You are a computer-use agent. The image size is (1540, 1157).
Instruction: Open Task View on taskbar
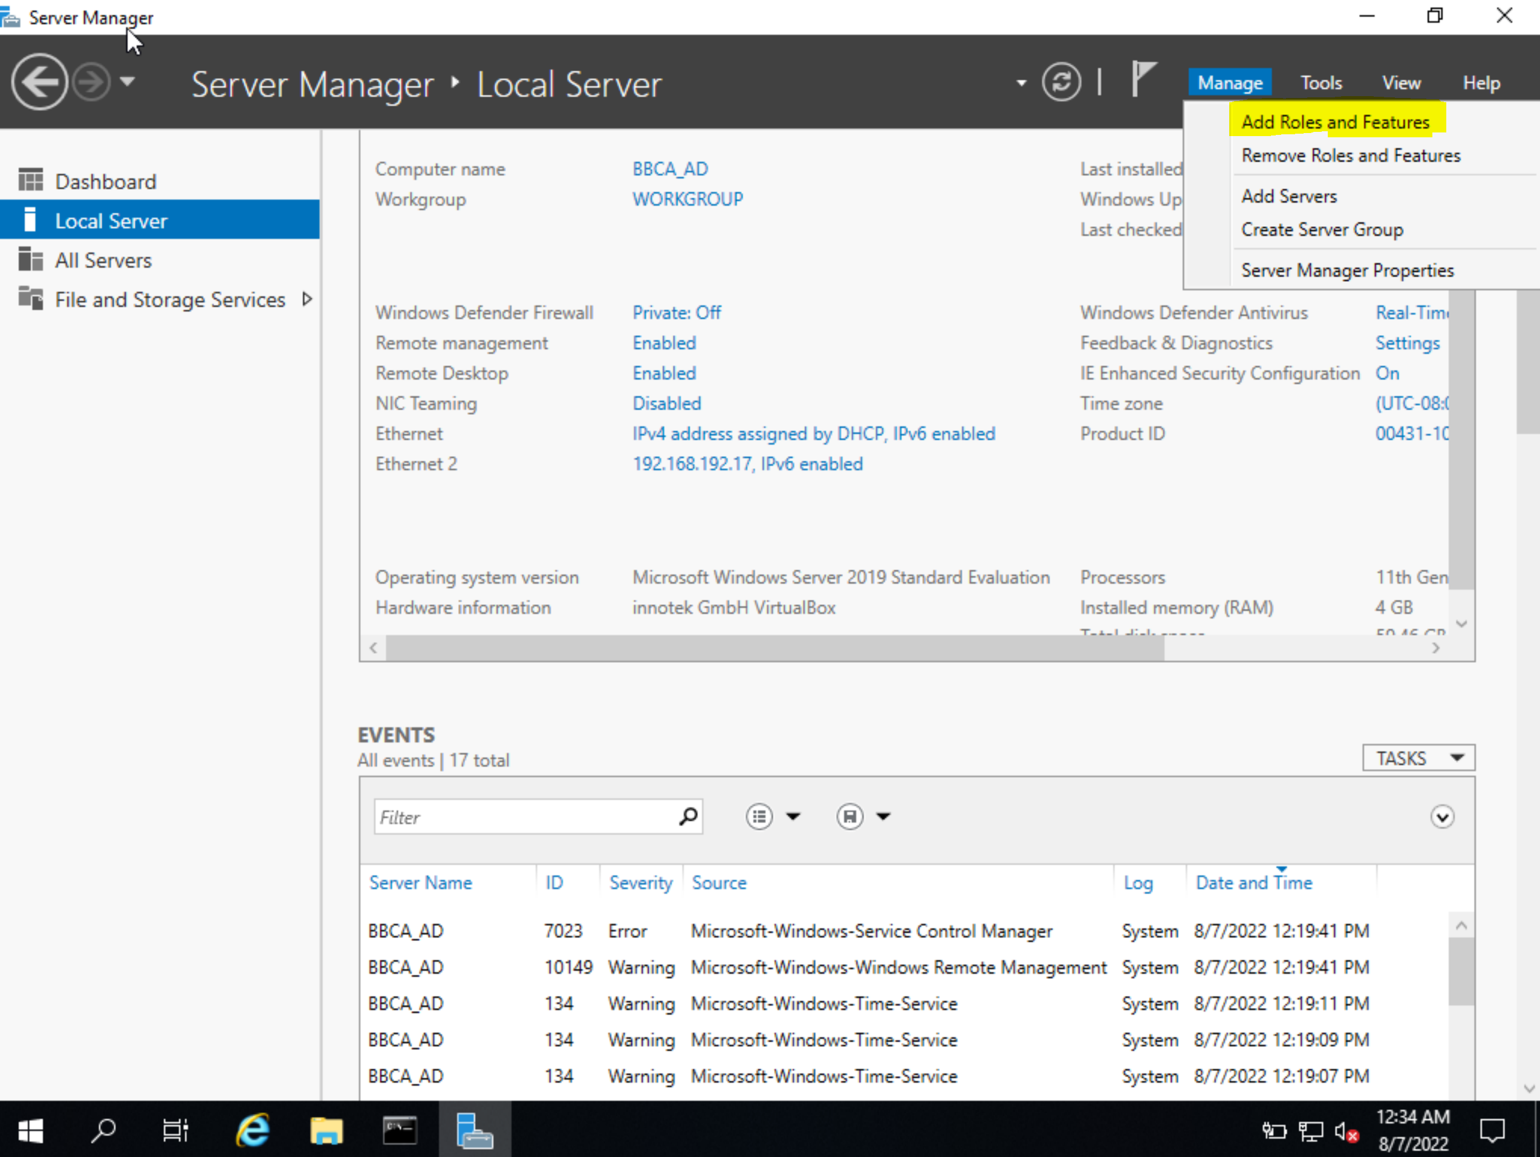[175, 1129]
